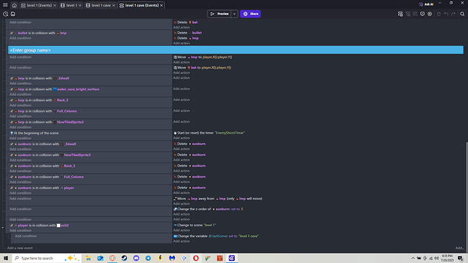Click Add... at the bottom right
Image resolution: width=468 pixels, height=263 pixels.
(x=459, y=248)
